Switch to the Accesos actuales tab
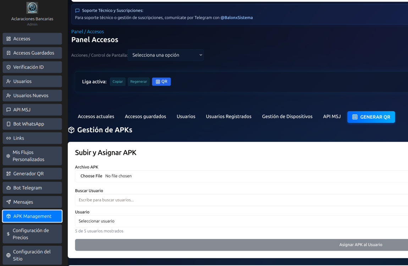This screenshot has width=408, height=266. 96,116
